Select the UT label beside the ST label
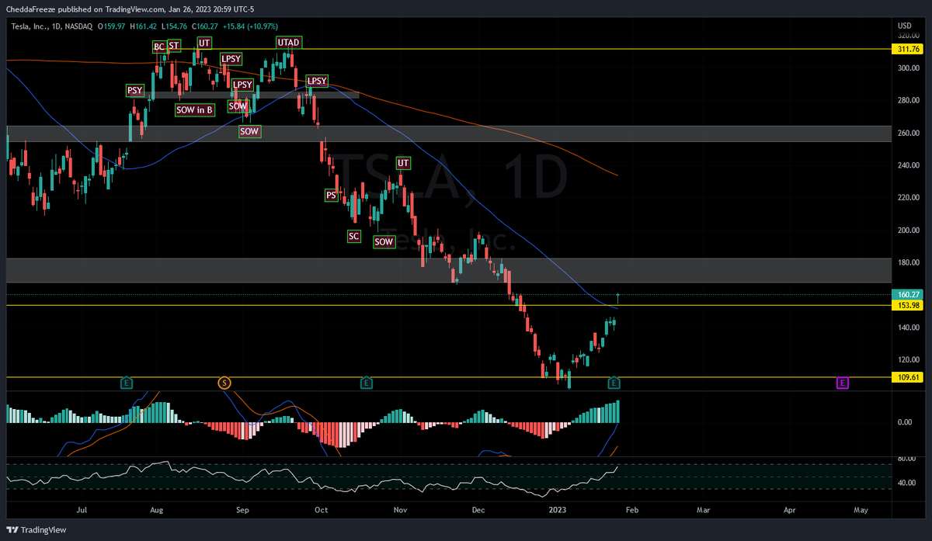This screenshot has height=541, width=932. coord(204,42)
